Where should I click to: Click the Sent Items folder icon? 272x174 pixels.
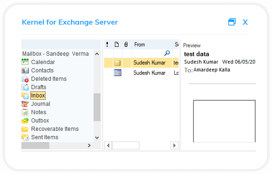pos(25,137)
